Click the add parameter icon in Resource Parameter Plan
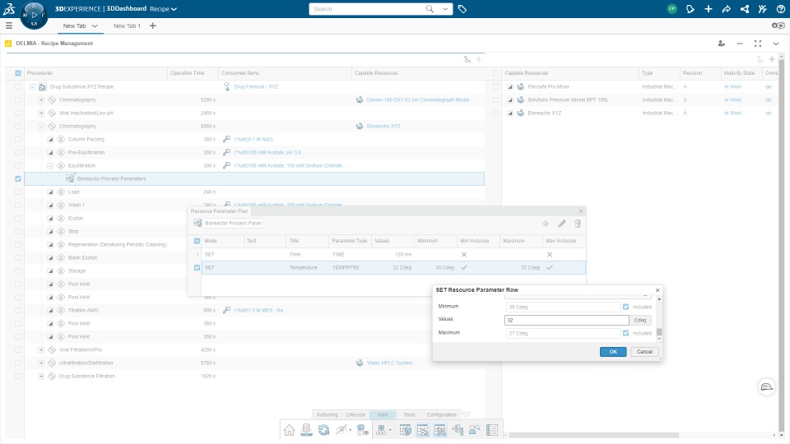Screen dimensions: 790x444 coord(546,224)
